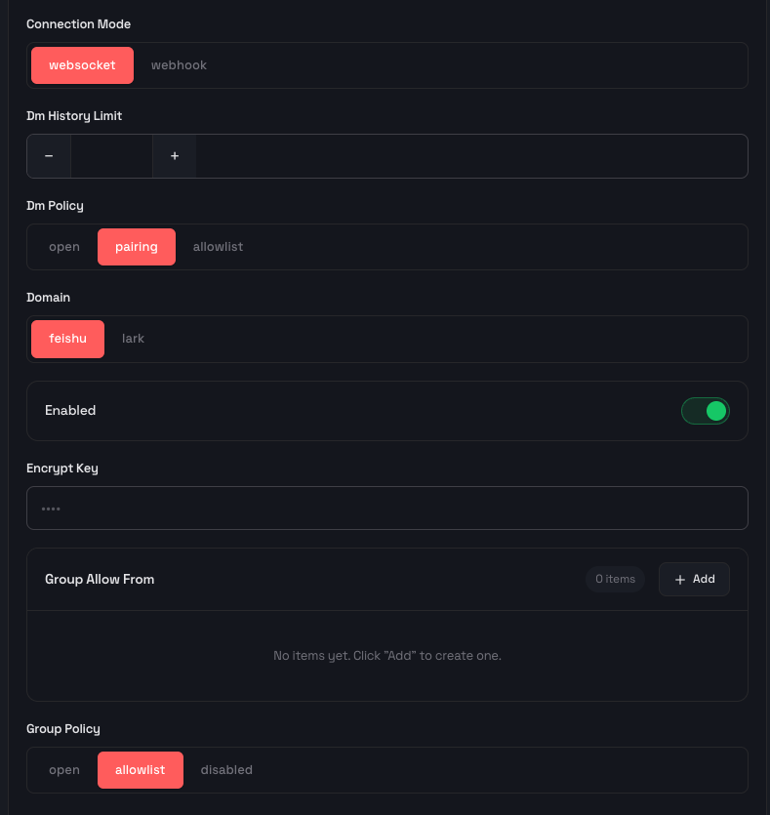Add an item to Group Allow From
The width and height of the screenshot is (770, 815).
point(694,579)
